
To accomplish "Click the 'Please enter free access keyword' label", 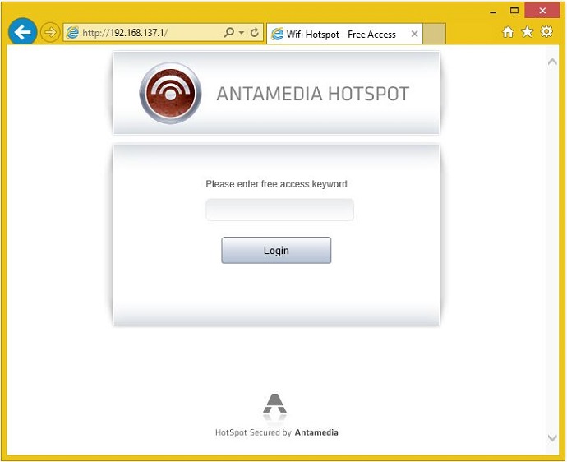I will [276, 184].
